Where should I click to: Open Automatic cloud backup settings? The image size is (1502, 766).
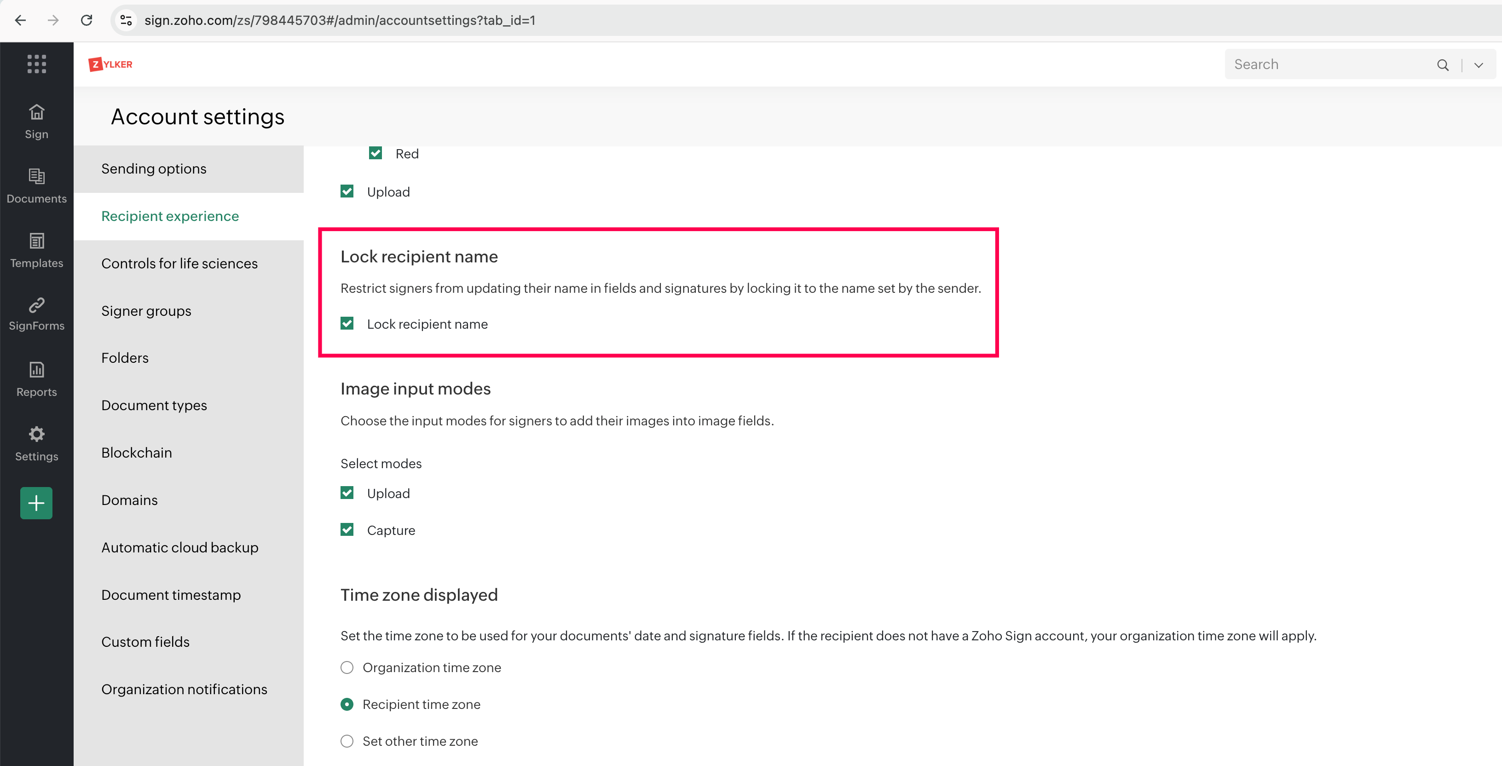pyautogui.click(x=179, y=547)
